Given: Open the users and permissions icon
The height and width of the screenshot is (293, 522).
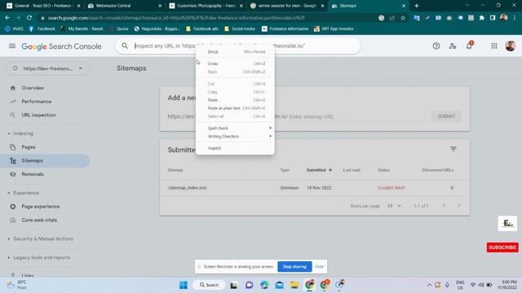Looking at the screenshot, I should pyautogui.click(x=453, y=46).
